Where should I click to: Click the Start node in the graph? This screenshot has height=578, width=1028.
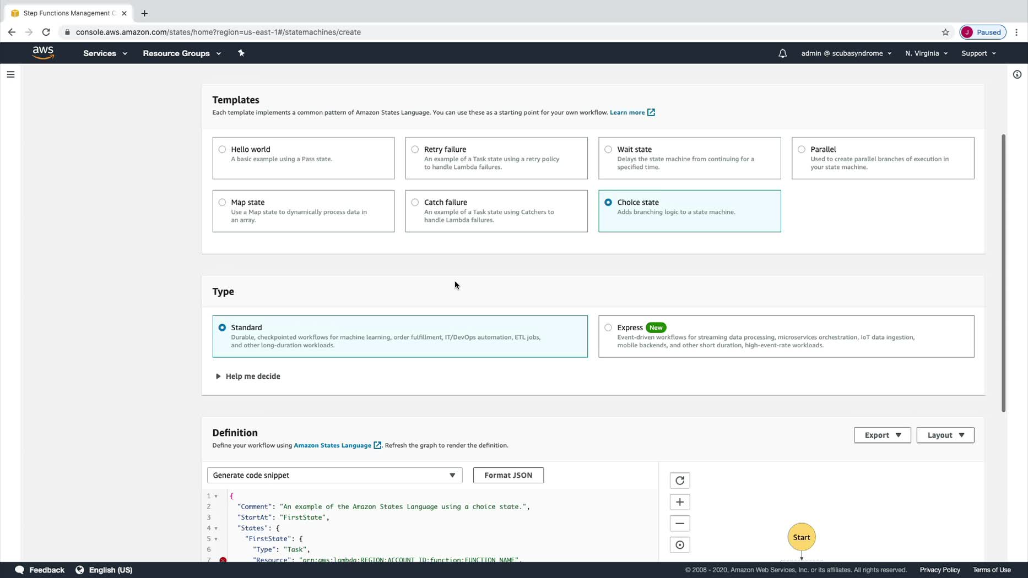pos(802,537)
